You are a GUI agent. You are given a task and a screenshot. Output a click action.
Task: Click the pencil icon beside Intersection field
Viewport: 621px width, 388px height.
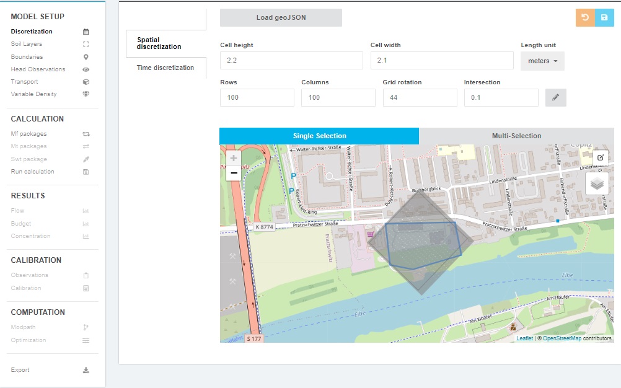coord(555,97)
